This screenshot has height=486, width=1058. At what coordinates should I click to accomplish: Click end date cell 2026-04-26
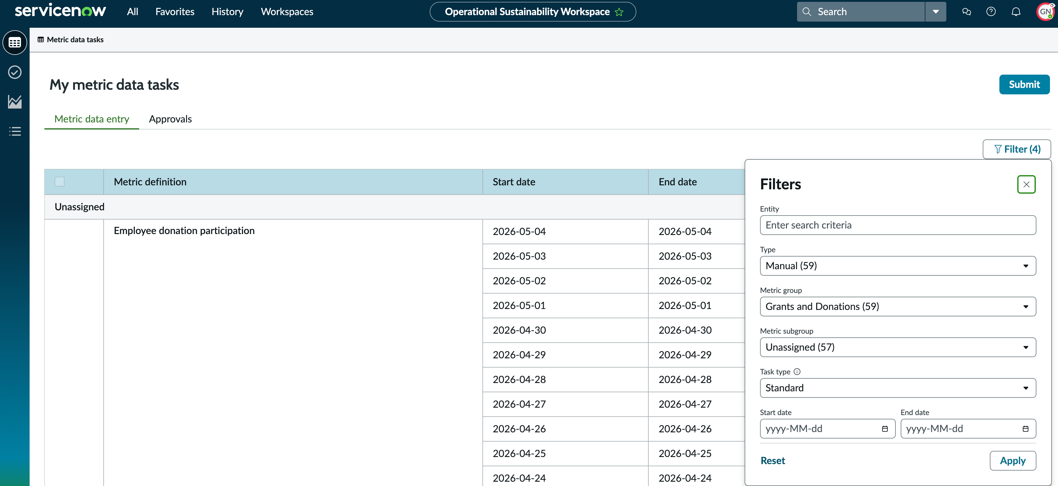point(696,429)
